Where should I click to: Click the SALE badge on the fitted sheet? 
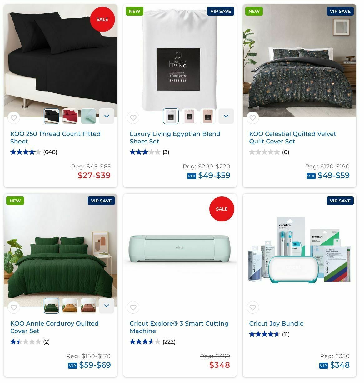[102, 19]
